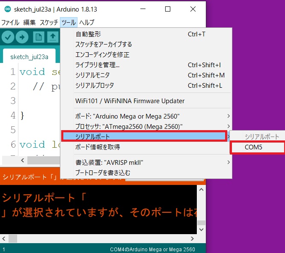Switch to the sketch_jul23a tab

[29, 57]
